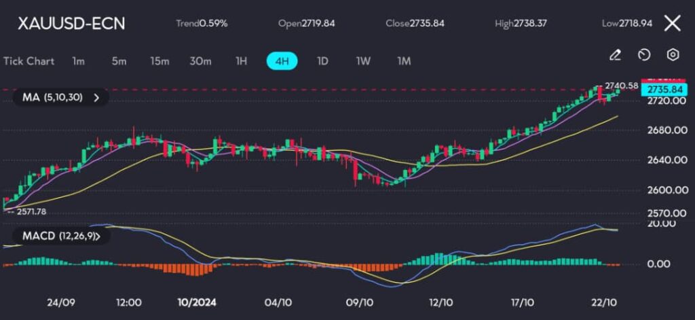
Task: Close the XAUUSD-ECN chart with X
Action: tap(672, 24)
